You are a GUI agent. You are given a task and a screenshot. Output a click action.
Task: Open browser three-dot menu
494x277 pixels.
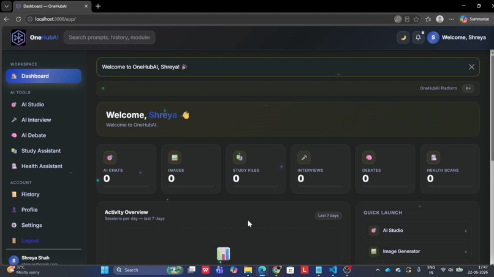coord(452,19)
